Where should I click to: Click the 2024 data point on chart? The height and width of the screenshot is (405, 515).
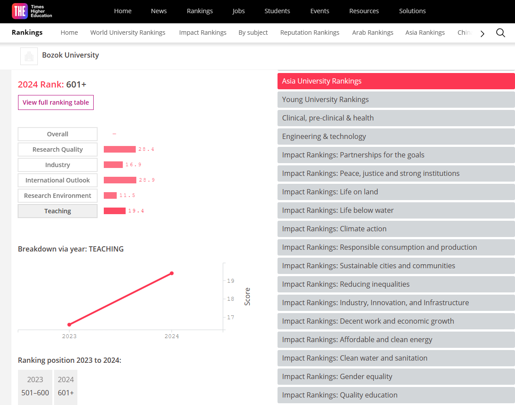click(172, 274)
